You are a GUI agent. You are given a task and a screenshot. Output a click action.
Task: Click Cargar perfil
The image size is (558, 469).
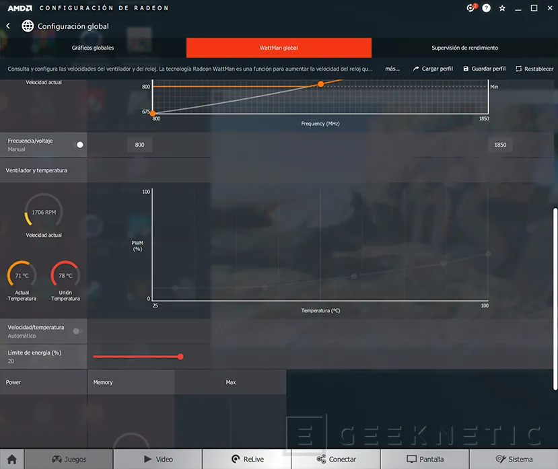pyautogui.click(x=433, y=69)
